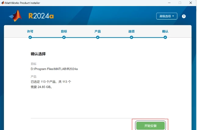This screenshot has height=130, width=197.
Task: Go to the 产品 step
Action: [x=98, y=31]
